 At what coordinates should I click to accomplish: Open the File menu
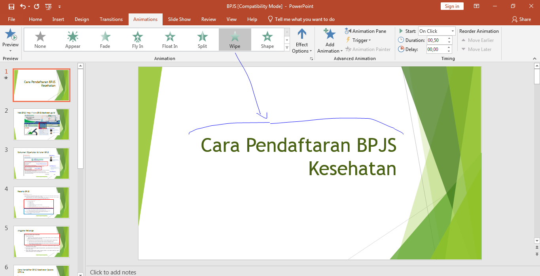click(11, 19)
